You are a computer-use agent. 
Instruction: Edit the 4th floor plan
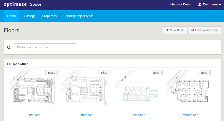(x=104, y=73)
